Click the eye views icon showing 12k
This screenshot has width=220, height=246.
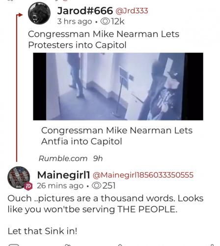click(105, 22)
